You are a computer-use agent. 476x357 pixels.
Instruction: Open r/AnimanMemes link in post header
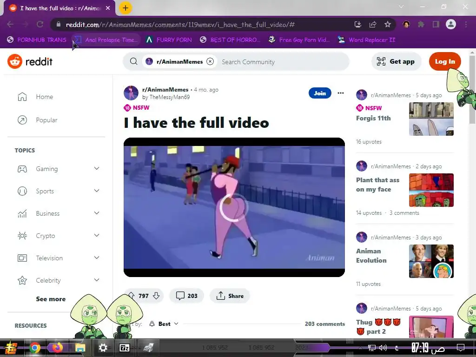pyautogui.click(x=165, y=90)
